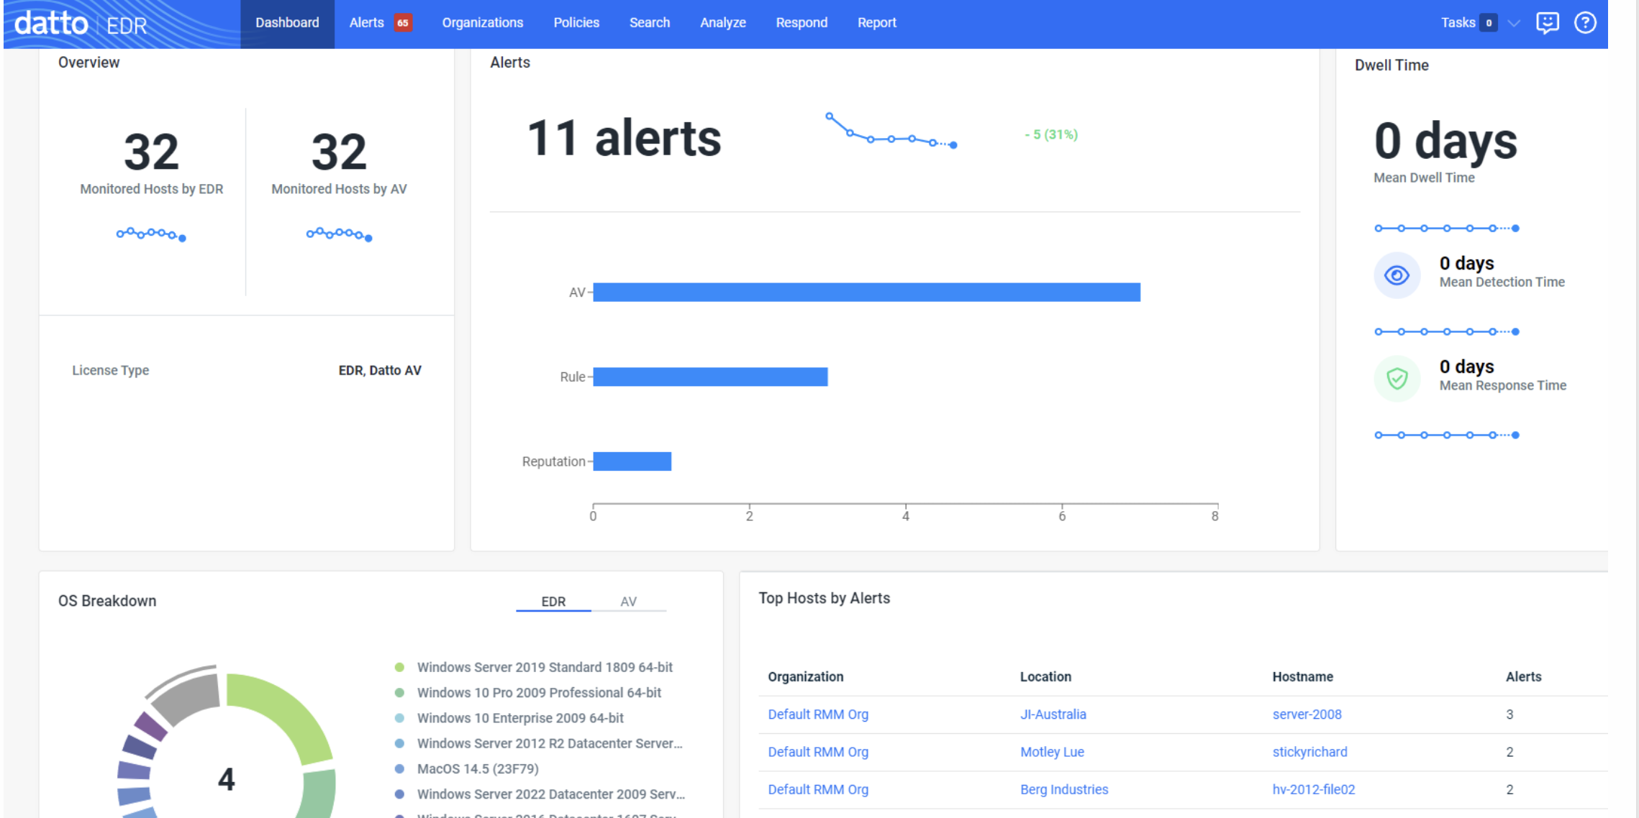Open the Motley Lue location link

(1052, 752)
